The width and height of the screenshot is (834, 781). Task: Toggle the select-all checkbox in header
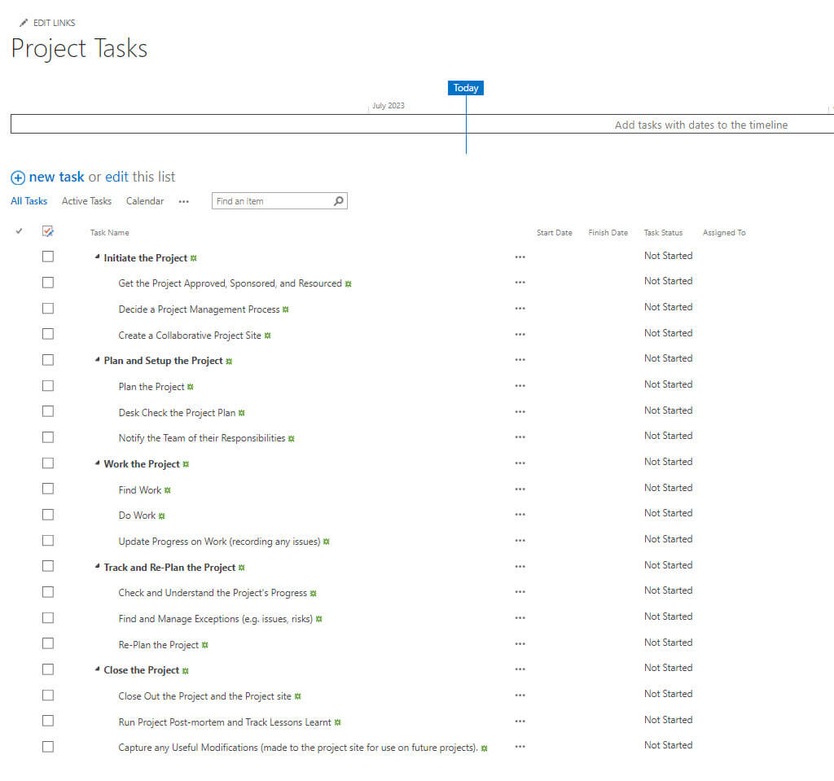(x=47, y=232)
